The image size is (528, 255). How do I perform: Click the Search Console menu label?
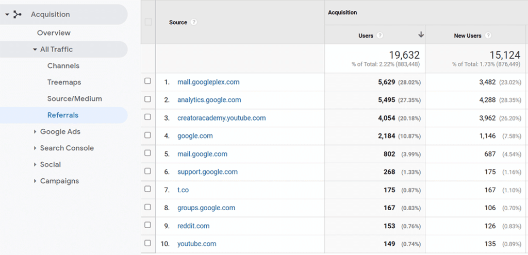tap(67, 148)
